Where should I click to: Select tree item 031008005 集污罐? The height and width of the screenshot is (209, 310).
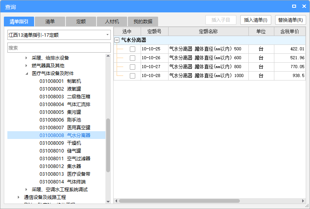tap(60, 112)
